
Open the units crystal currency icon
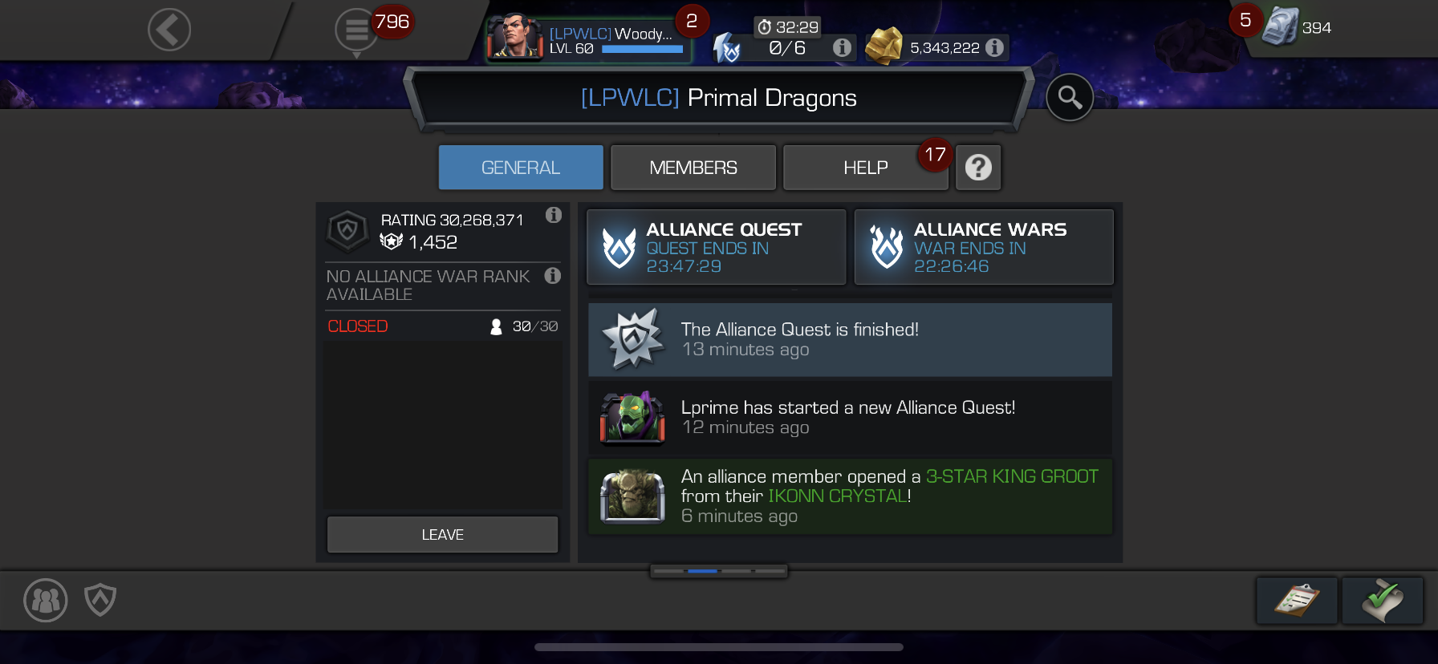[1281, 26]
